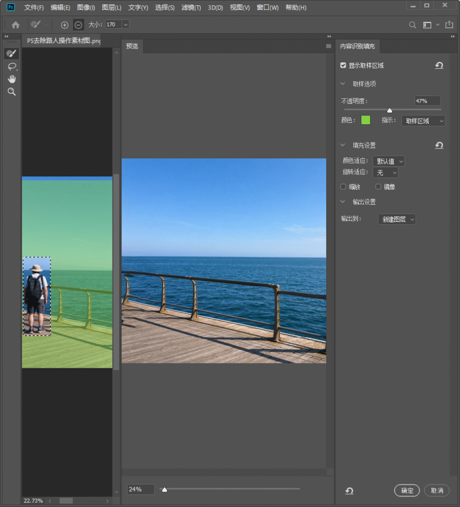
Task: Open the 滤镜(T) menu
Action: pyautogui.click(x=191, y=7)
